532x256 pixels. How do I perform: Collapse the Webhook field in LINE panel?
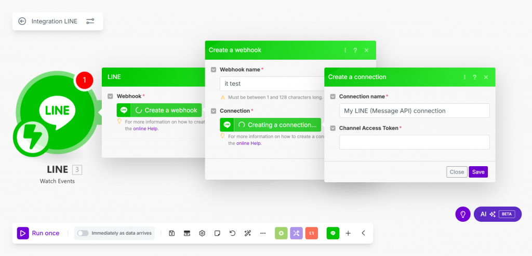click(x=110, y=96)
